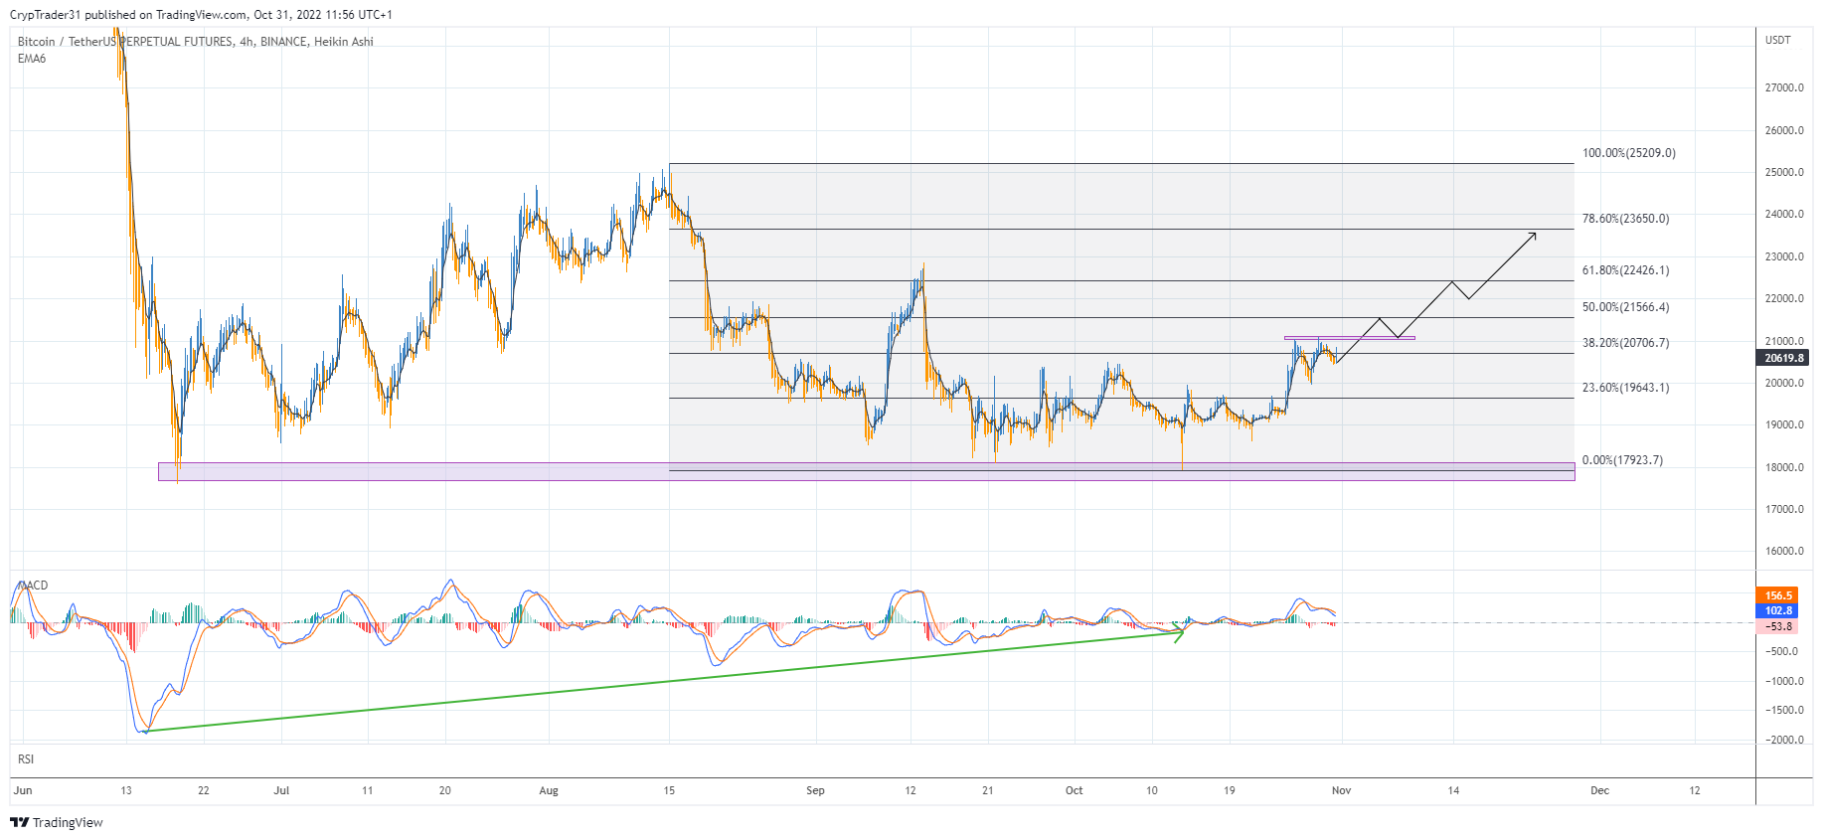Click the Jul label on time axis
Screen dimensions: 1823x840
point(281,791)
